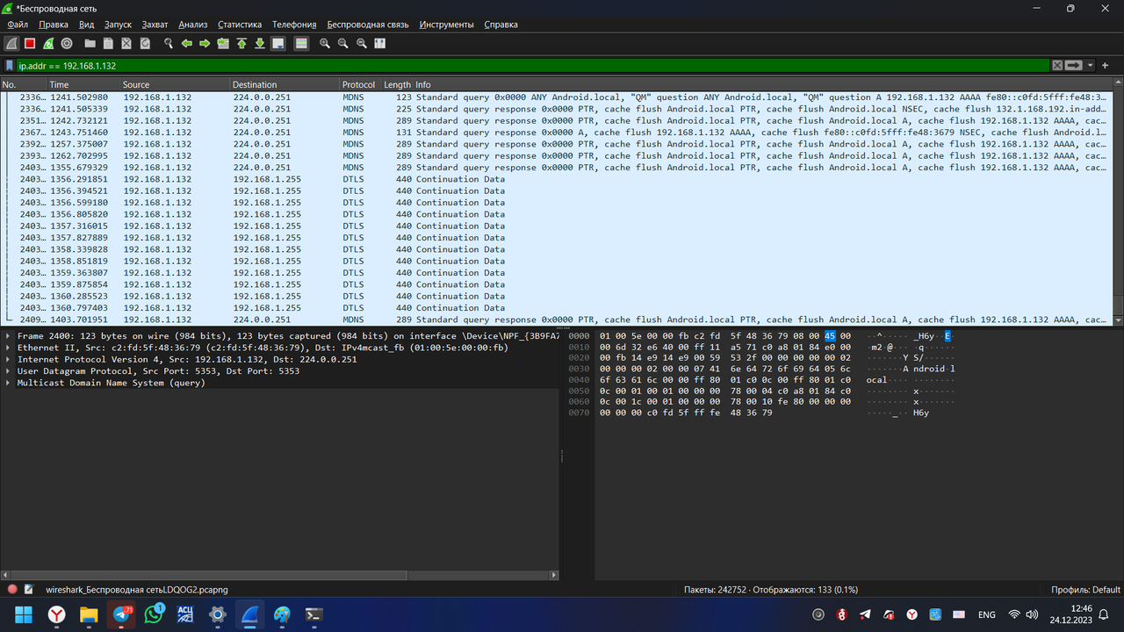Screen dimensions: 1124x632
Task: Jump to the last packet
Action: point(260,43)
